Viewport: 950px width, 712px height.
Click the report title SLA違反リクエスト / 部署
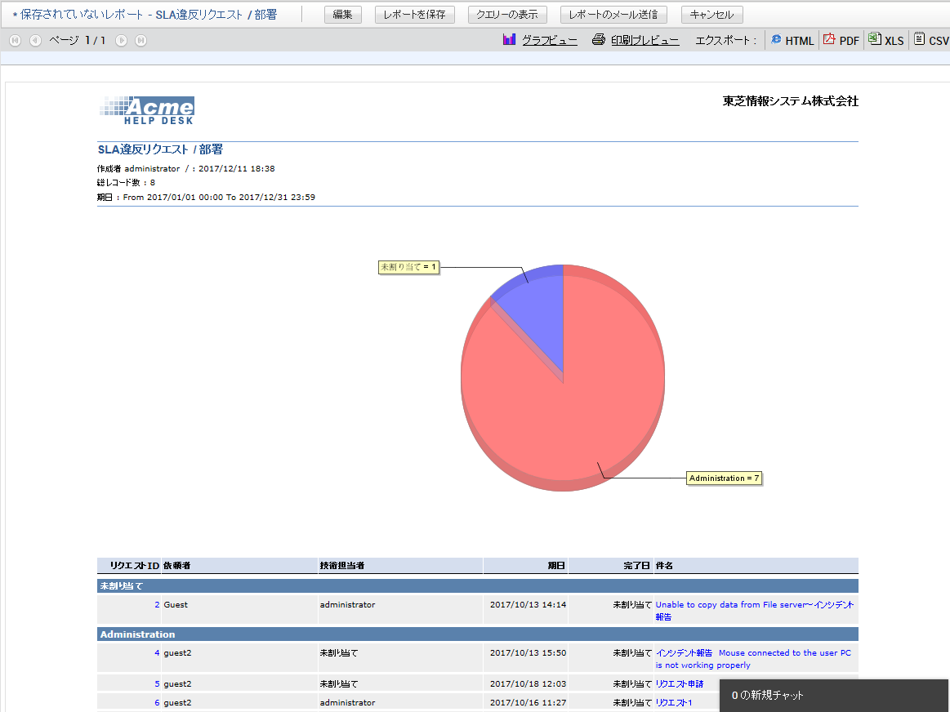coord(160,149)
